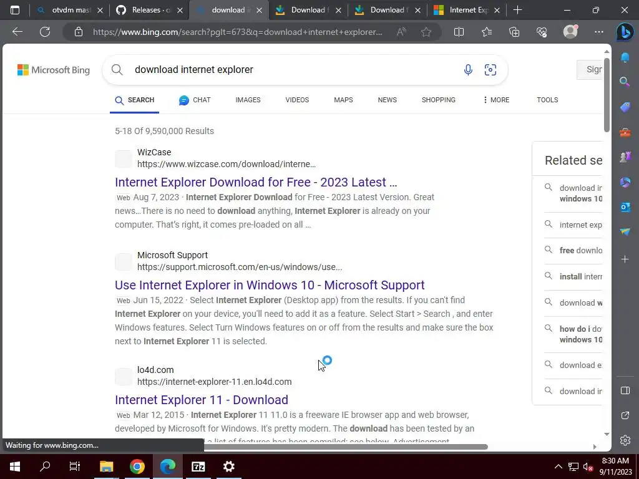
Task: View site information lock icon
Action: 79,32
